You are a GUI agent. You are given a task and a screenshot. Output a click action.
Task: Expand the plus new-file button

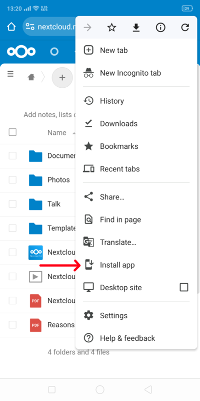pos(62,78)
